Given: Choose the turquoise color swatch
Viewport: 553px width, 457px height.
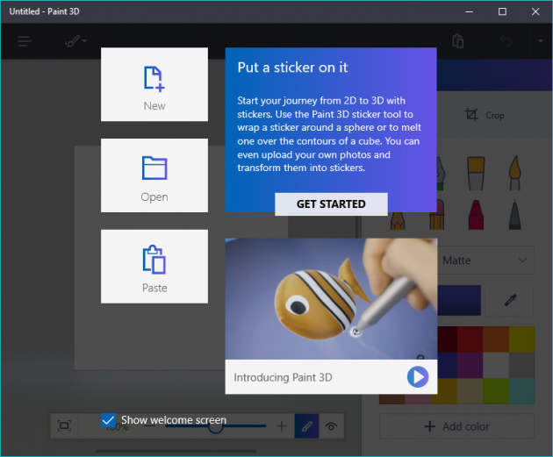Looking at the screenshot, I should point(522,391).
